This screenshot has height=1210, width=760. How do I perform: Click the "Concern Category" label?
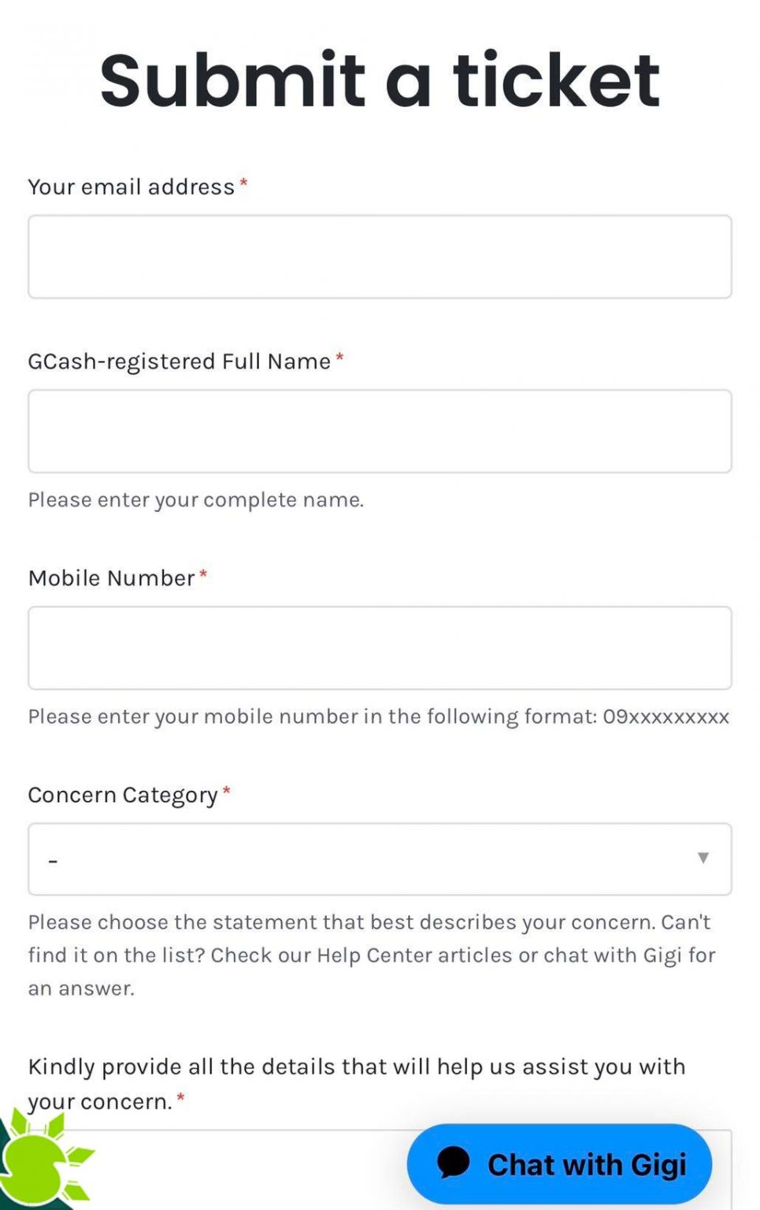click(122, 795)
